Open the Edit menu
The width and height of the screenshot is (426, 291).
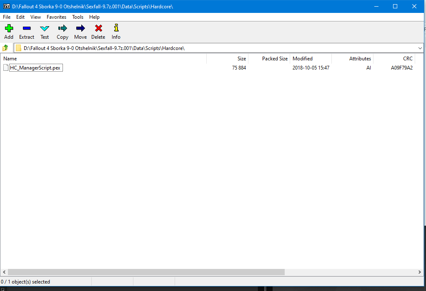(x=20, y=17)
